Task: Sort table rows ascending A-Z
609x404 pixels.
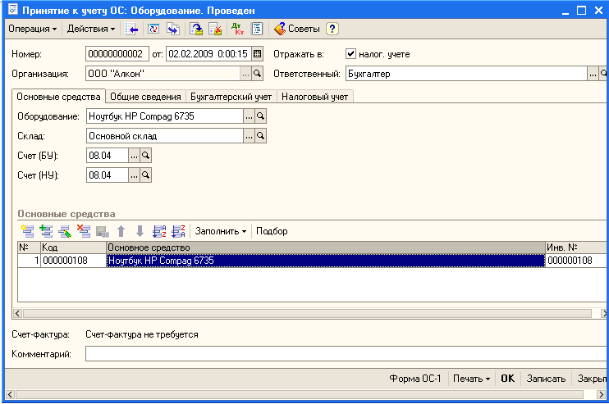Action: tap(159, 231)
